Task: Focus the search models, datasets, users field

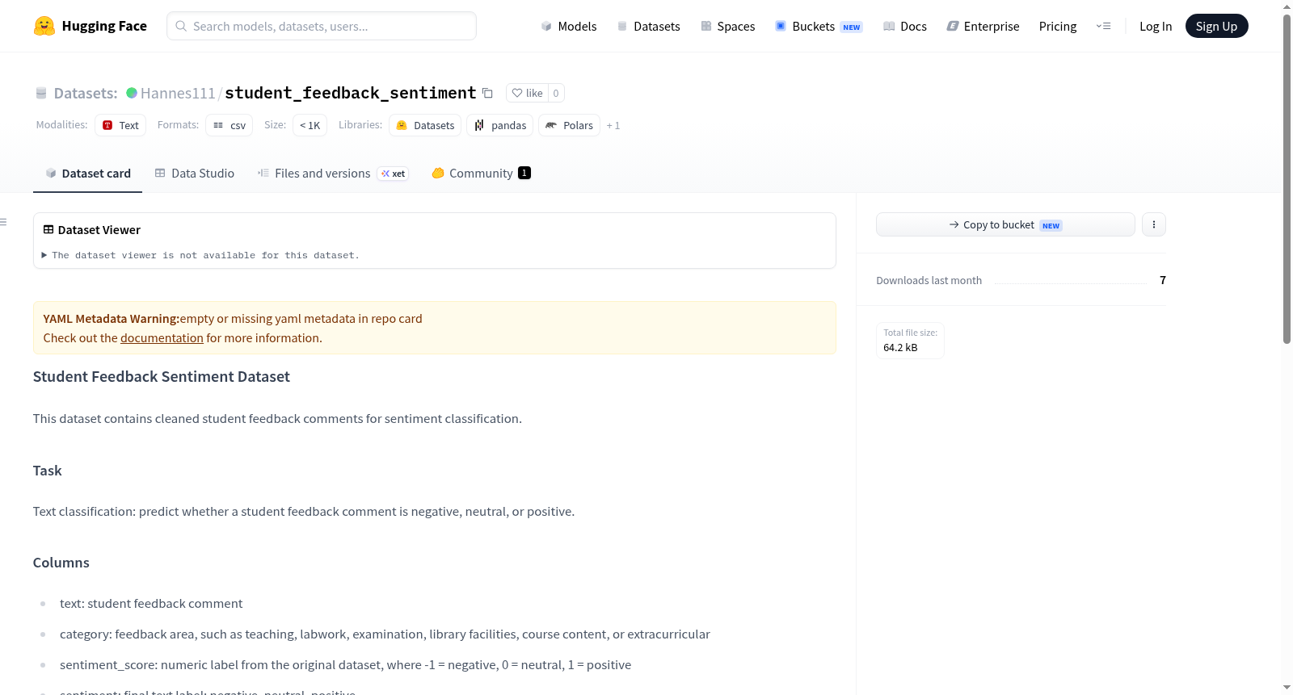Action: (x=322, y=26)
